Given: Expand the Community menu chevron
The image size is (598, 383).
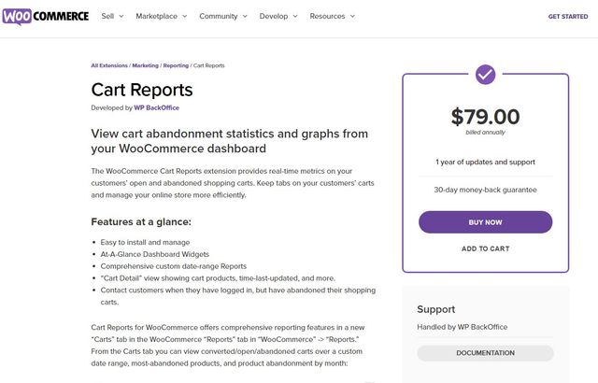Looking at the screenshot, I should point(245,17).
